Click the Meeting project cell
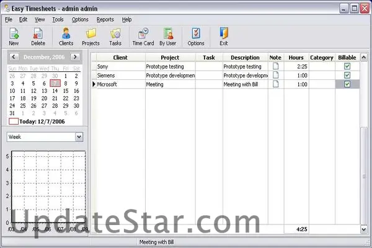This screenshot has width=372, height=248. (170, 84)
